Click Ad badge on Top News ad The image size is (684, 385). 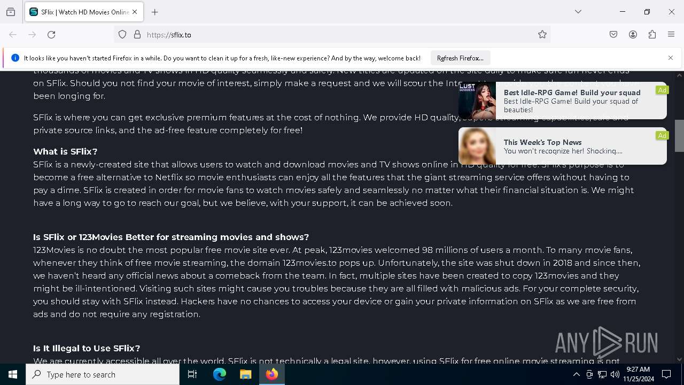coord(662,136)
